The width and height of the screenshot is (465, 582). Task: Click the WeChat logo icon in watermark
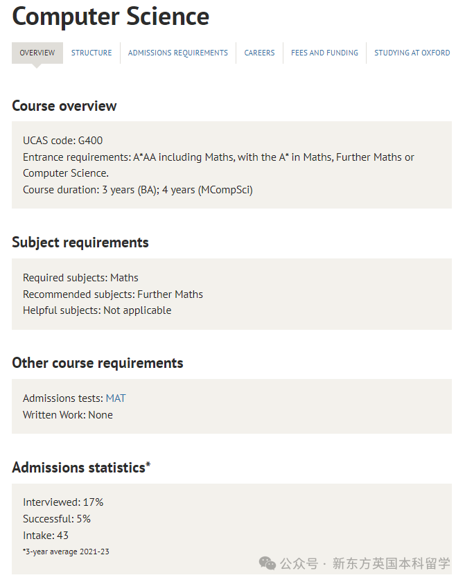coord(267,563)
